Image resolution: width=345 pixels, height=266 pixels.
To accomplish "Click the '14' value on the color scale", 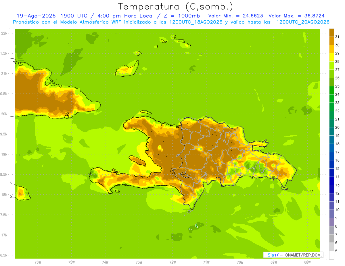I will tap(337, 177).
